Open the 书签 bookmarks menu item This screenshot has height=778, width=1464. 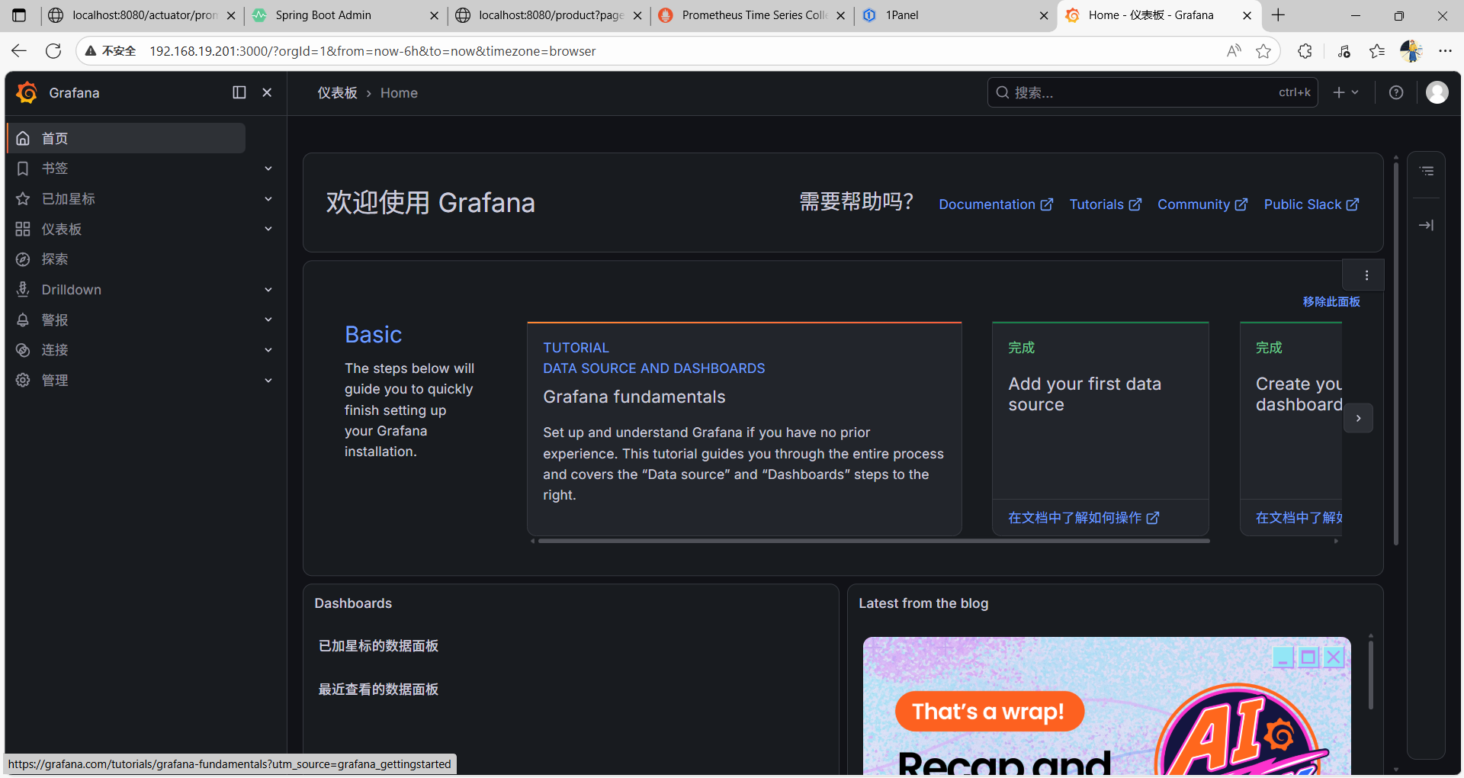coord(55,169)
